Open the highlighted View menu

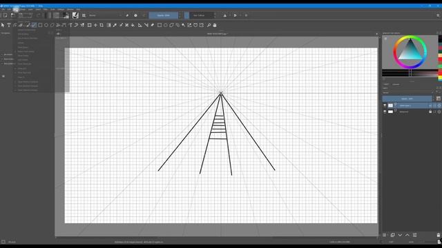pos(16,9)
